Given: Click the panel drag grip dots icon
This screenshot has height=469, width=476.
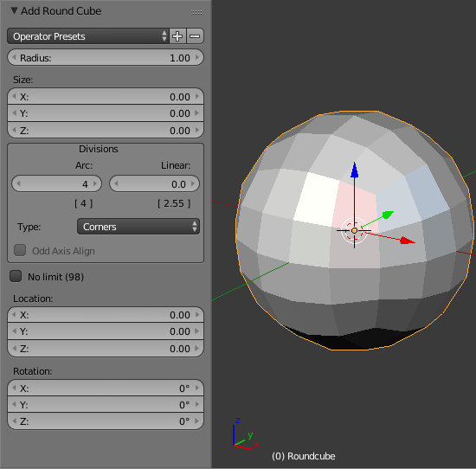Looking at the screenshot, I should (197, 12).
